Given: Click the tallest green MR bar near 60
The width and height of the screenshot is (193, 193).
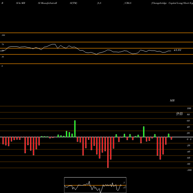Looking at the screenshot, I should point(75,129).
